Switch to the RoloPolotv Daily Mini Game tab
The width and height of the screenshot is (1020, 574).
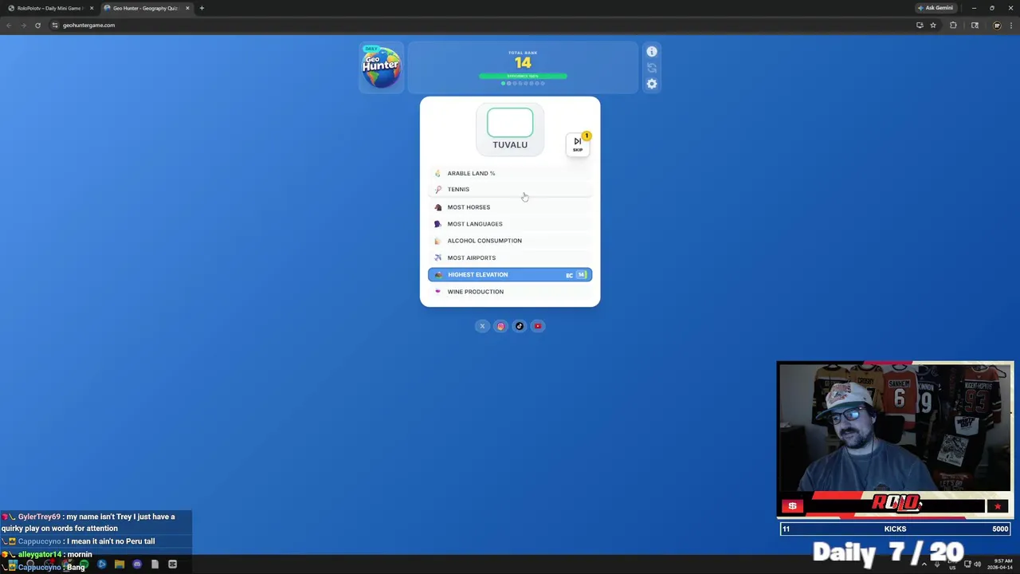point(49,8)
